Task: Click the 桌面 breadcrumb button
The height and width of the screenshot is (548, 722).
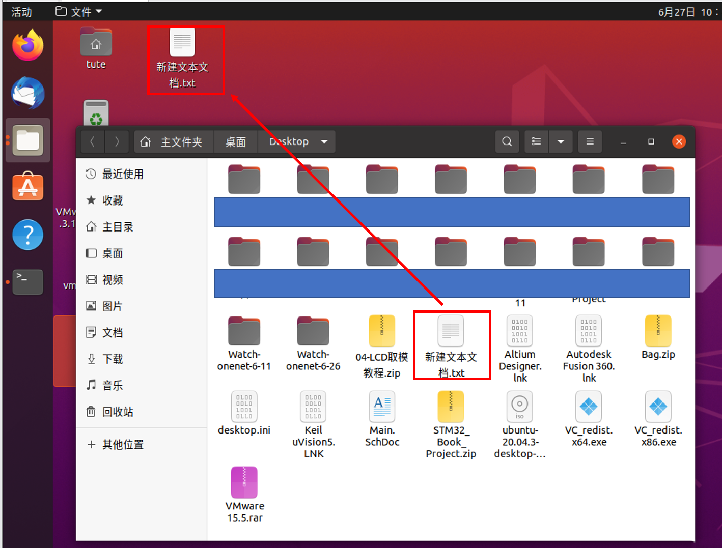Action: pos(236,141)
